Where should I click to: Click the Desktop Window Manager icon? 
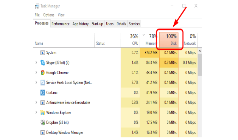42,132
